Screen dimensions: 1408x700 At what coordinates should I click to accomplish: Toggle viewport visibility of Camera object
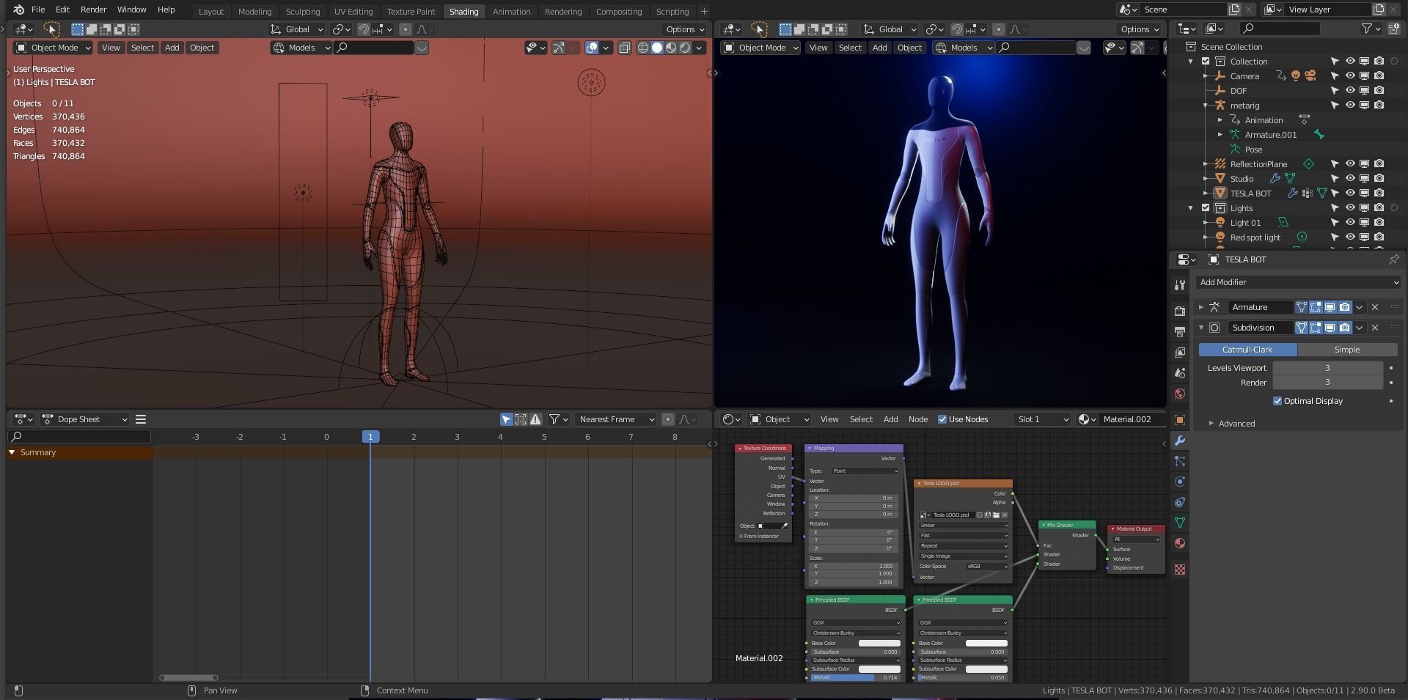(1349, 76)
